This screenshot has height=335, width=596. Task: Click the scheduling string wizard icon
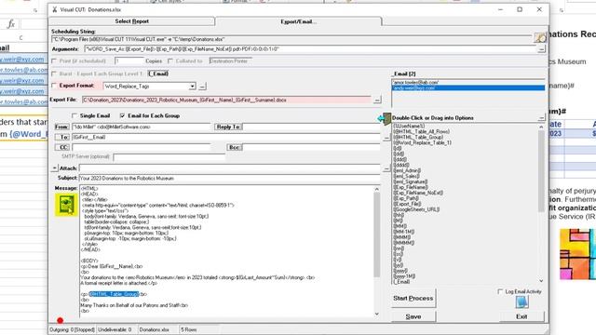point(540,37)
